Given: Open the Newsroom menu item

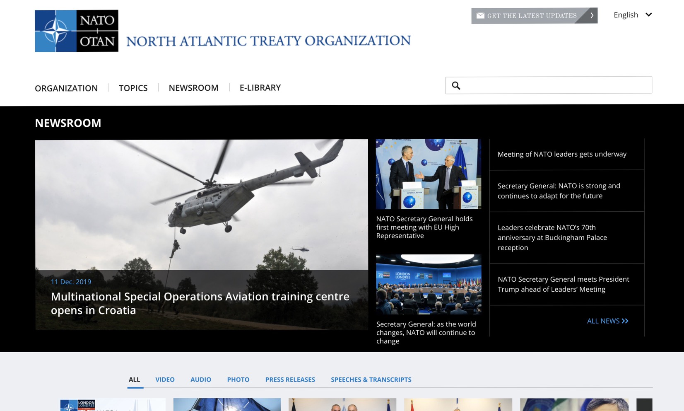Looking at the screenshot, I should coord(193,88).
